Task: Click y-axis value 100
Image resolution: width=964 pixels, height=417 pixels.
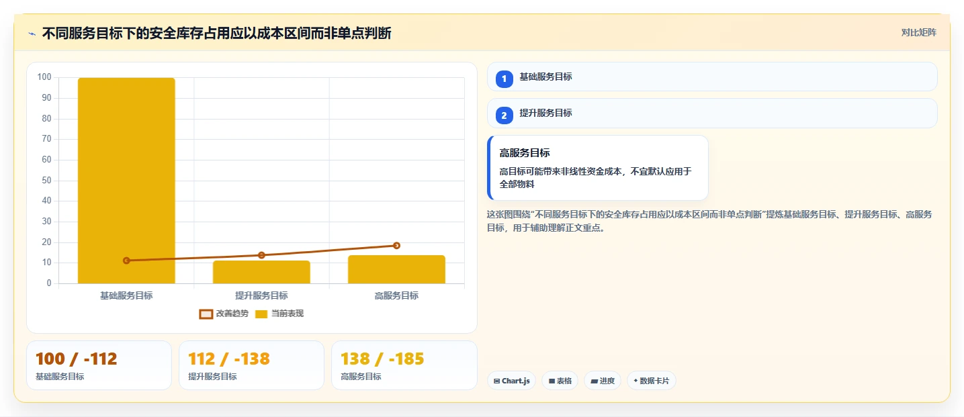Action: point(44,77)
